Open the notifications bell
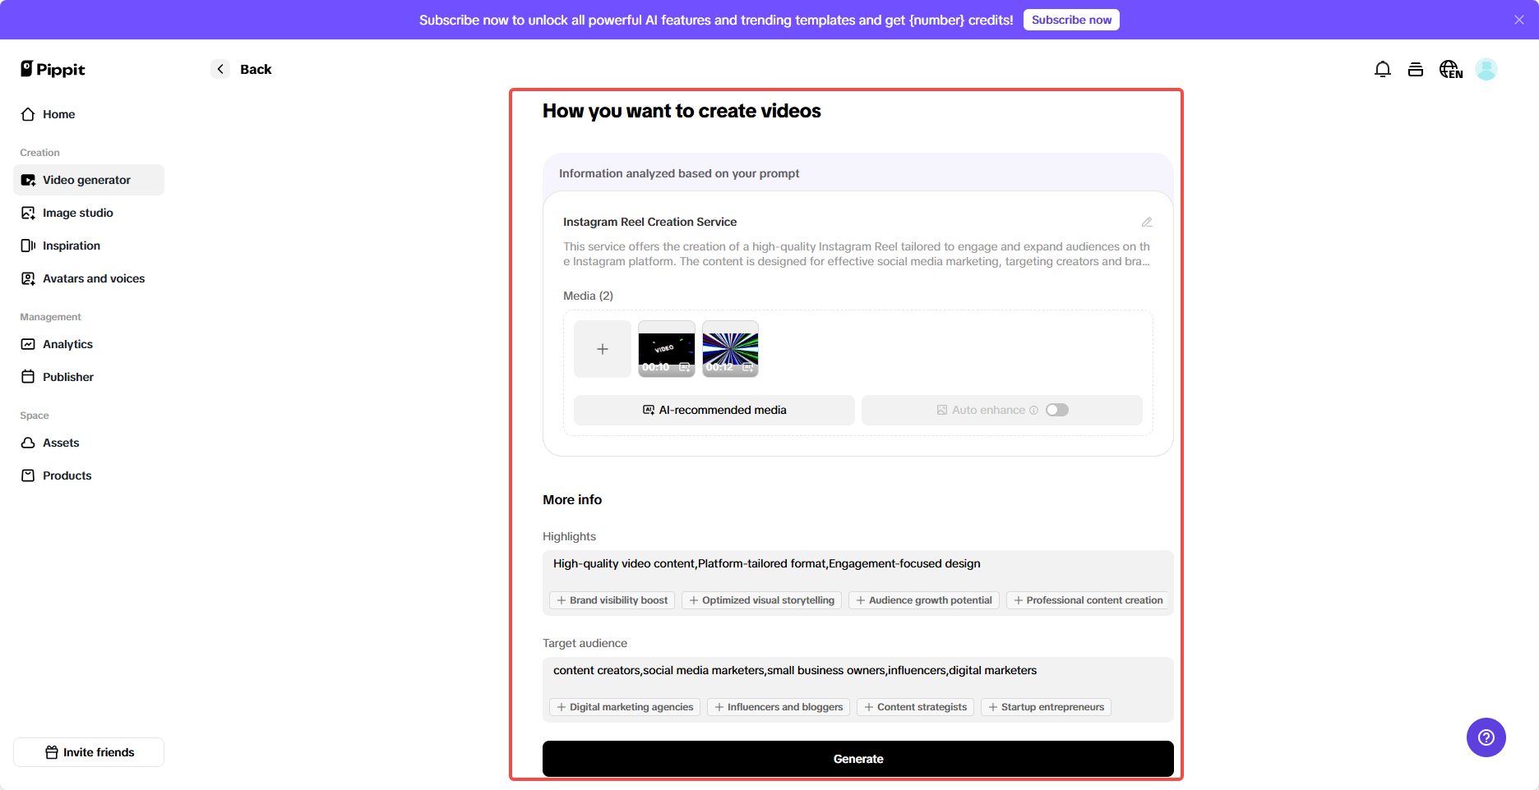Viewport: 1539px width, 790px height. point(1382,69)
